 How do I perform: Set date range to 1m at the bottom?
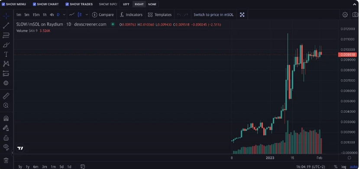tap(53, 167)
